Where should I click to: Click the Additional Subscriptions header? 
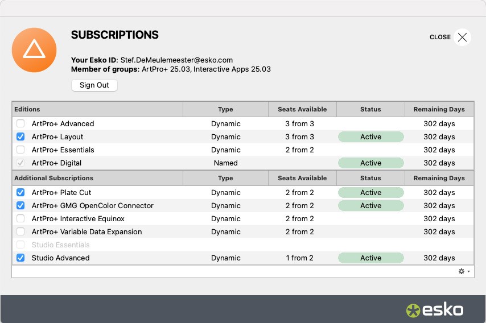pos(97,178)
